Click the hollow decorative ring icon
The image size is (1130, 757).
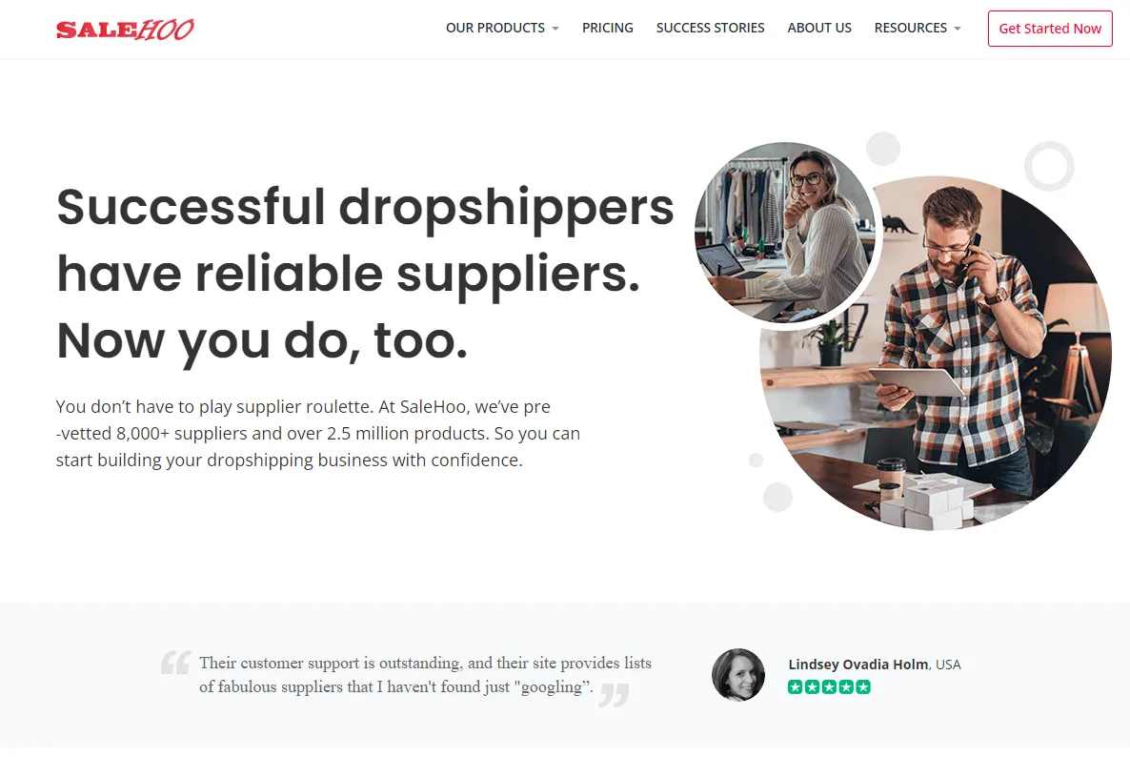(1049, 166)
